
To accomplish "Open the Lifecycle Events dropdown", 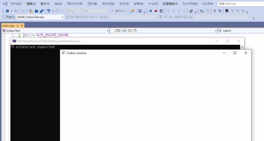I will [82, 17].
